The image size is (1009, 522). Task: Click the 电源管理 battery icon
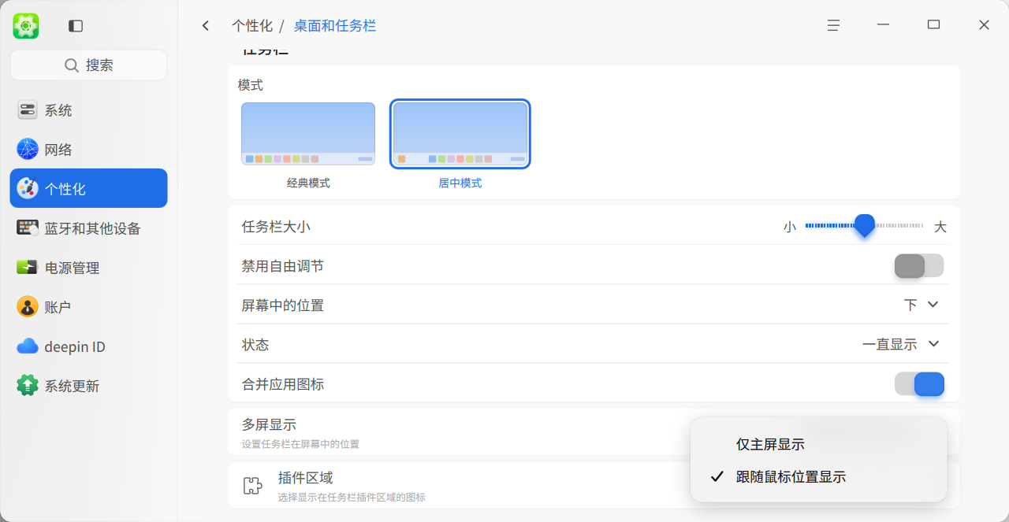click(x=28, y=268)
